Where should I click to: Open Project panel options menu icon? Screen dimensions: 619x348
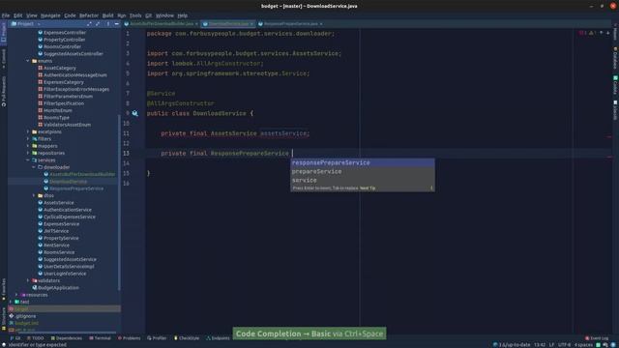coord(107,24)
